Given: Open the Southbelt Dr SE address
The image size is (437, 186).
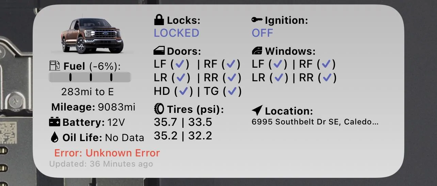Looking at the screenshot, I should coord(315,122).
